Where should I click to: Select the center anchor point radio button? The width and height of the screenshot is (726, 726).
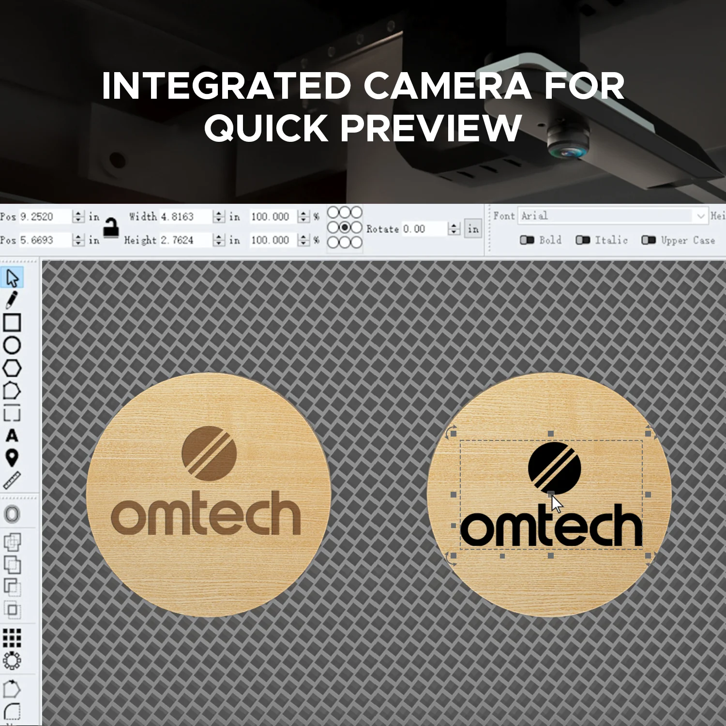[345, 227]
